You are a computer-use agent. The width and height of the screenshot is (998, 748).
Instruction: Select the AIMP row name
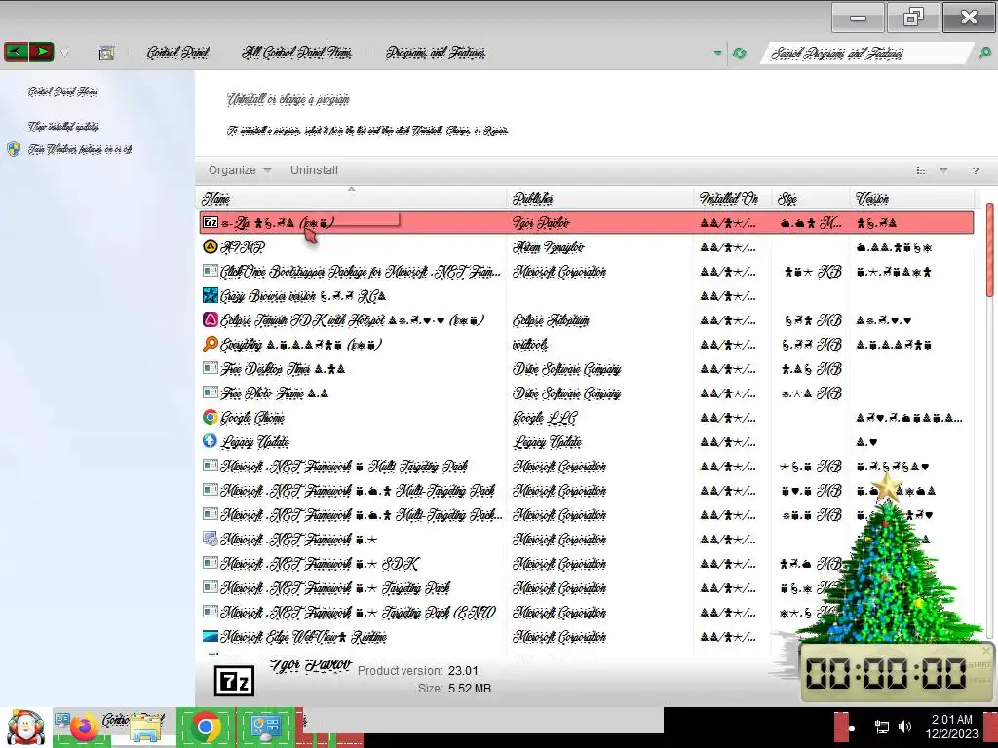coord(243,246)
